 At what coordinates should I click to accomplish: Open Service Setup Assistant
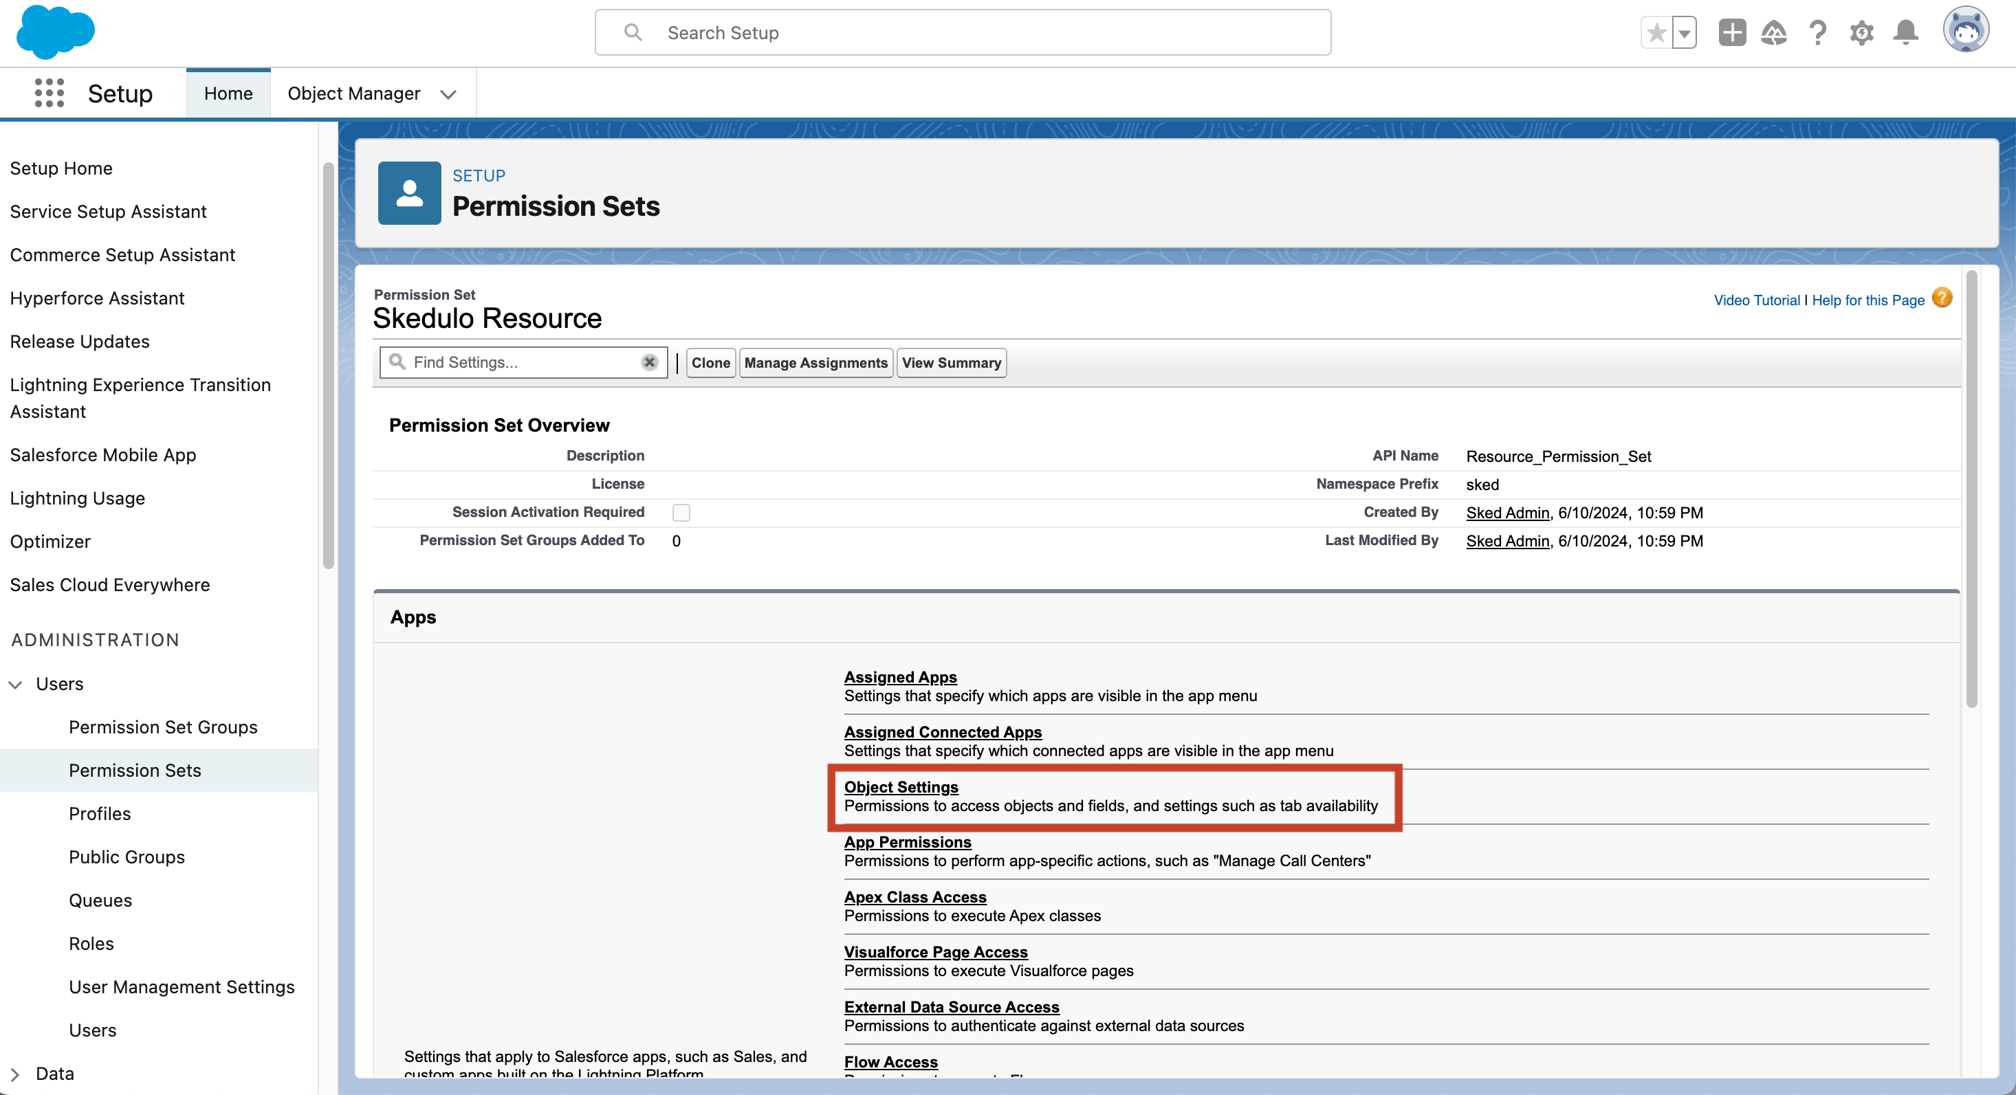coord(108,211)
